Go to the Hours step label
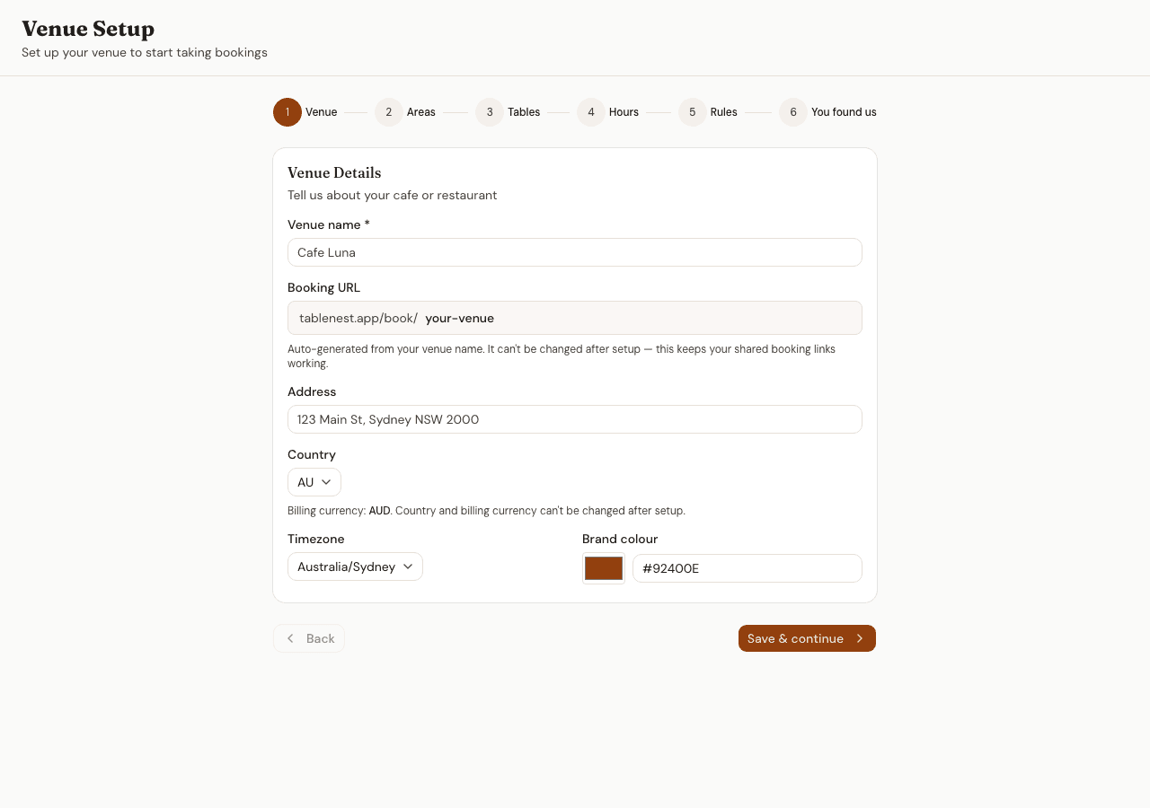1150x808 pixels. click(624, 112)
